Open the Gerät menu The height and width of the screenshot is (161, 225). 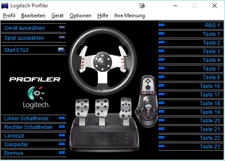coord(58,16)
